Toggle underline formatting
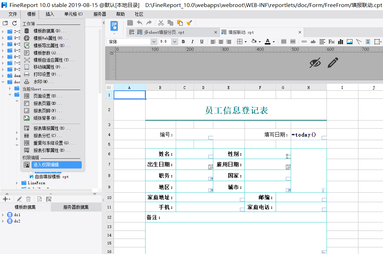 point(202,42)
